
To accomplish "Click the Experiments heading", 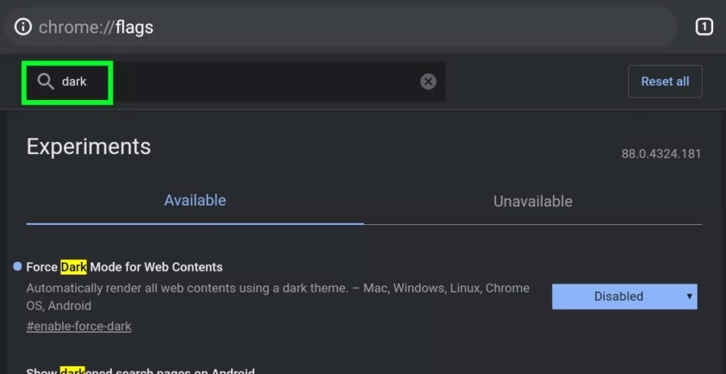I will (x=89, y=146).
